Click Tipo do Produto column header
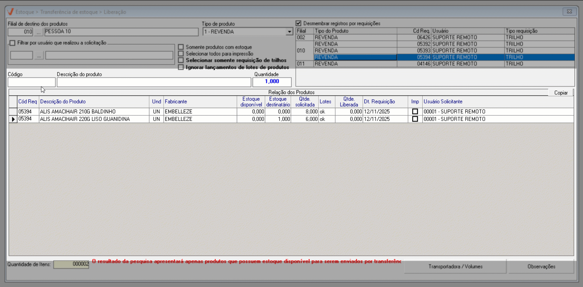Image resolution: width=583 pixels, height=287 pixels. coord(355,31)
